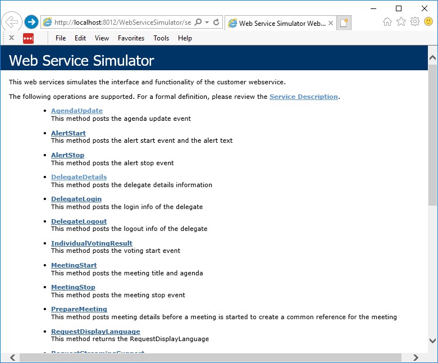Open the MeetingStart operation link

point(74,265)
